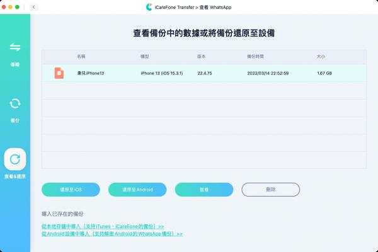The image size is (378, 252).
Task: Click the Device type column header
Action: click(145, 57)
